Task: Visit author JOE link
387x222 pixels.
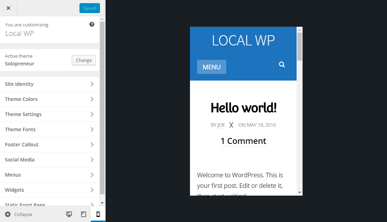Action: [x=221, y=125]
